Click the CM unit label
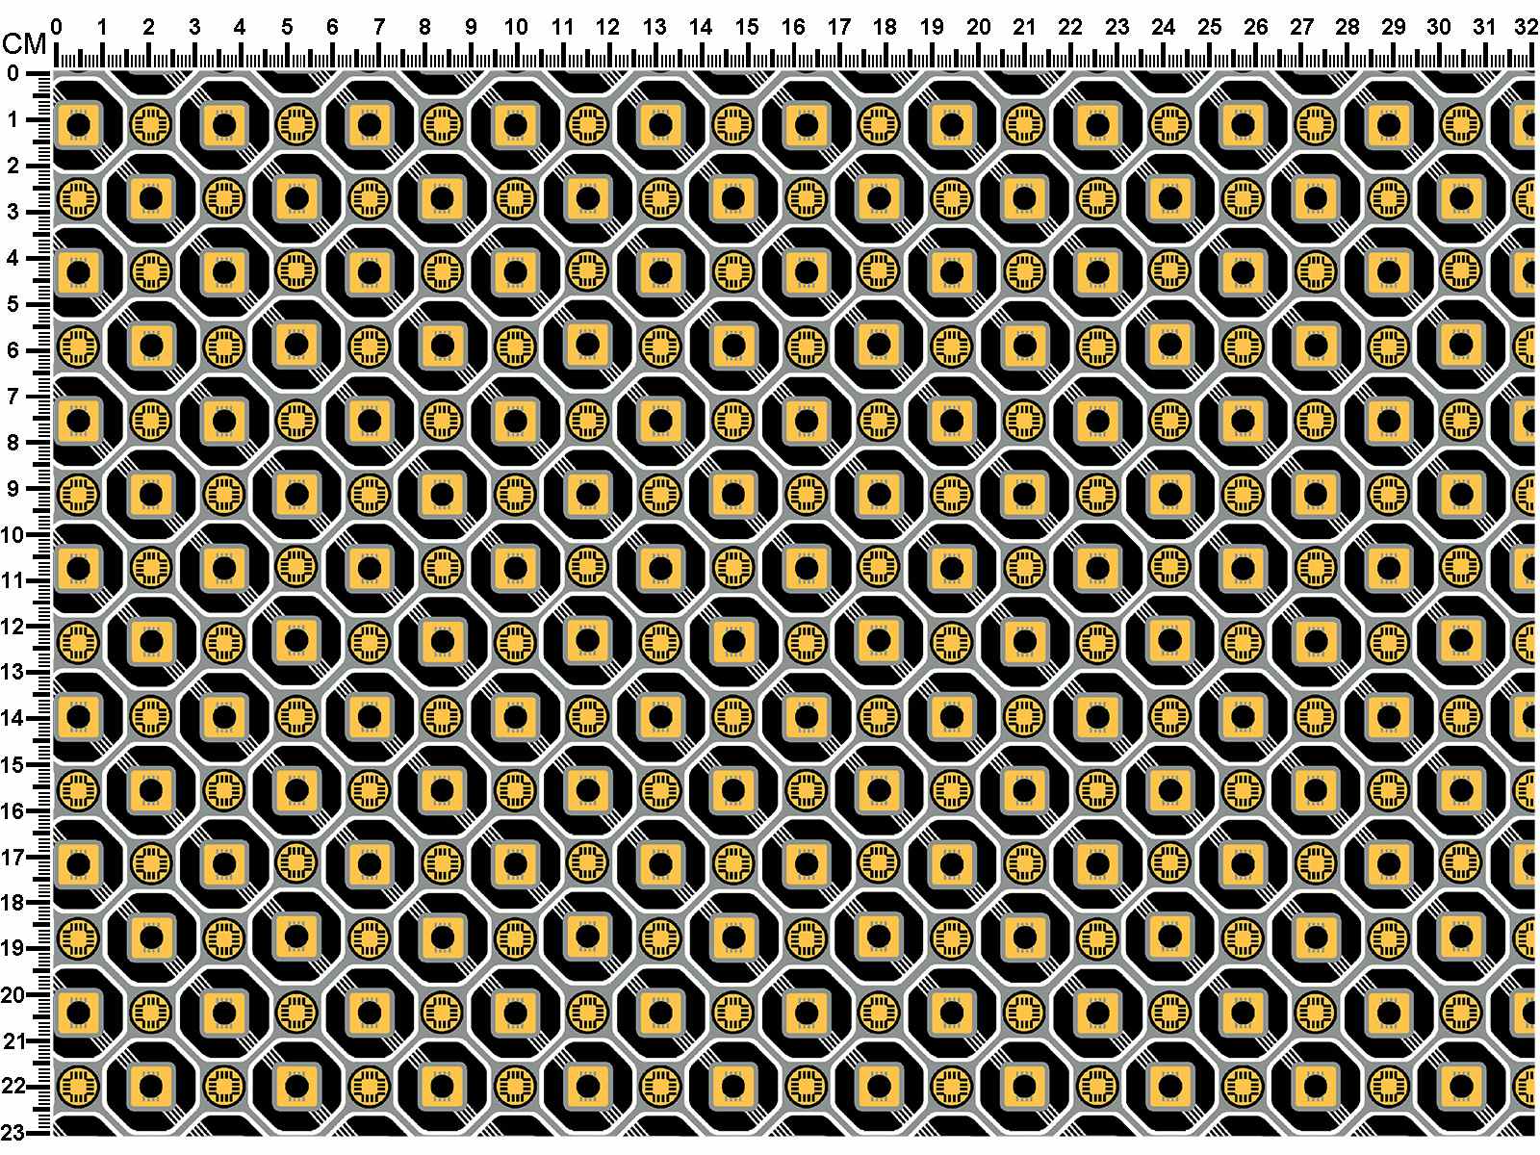This screenshot has height=1155, width=1540. (x=26, y=44)
